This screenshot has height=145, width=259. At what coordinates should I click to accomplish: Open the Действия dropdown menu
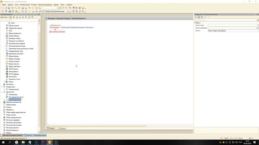[x=4, y=17]
